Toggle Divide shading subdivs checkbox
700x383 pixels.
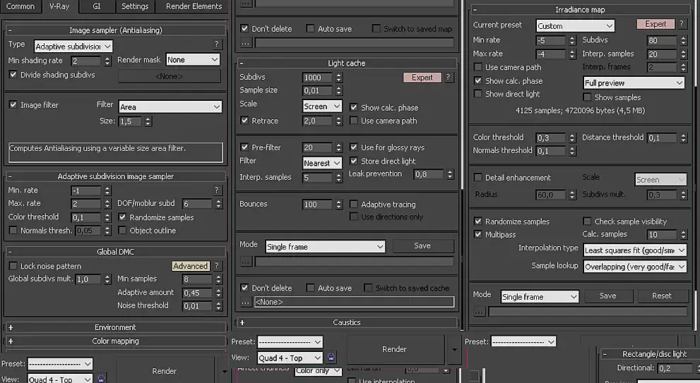pyautogui.click(x=13, y=75)
